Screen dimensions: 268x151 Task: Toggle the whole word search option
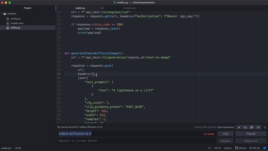coord(258,128)
